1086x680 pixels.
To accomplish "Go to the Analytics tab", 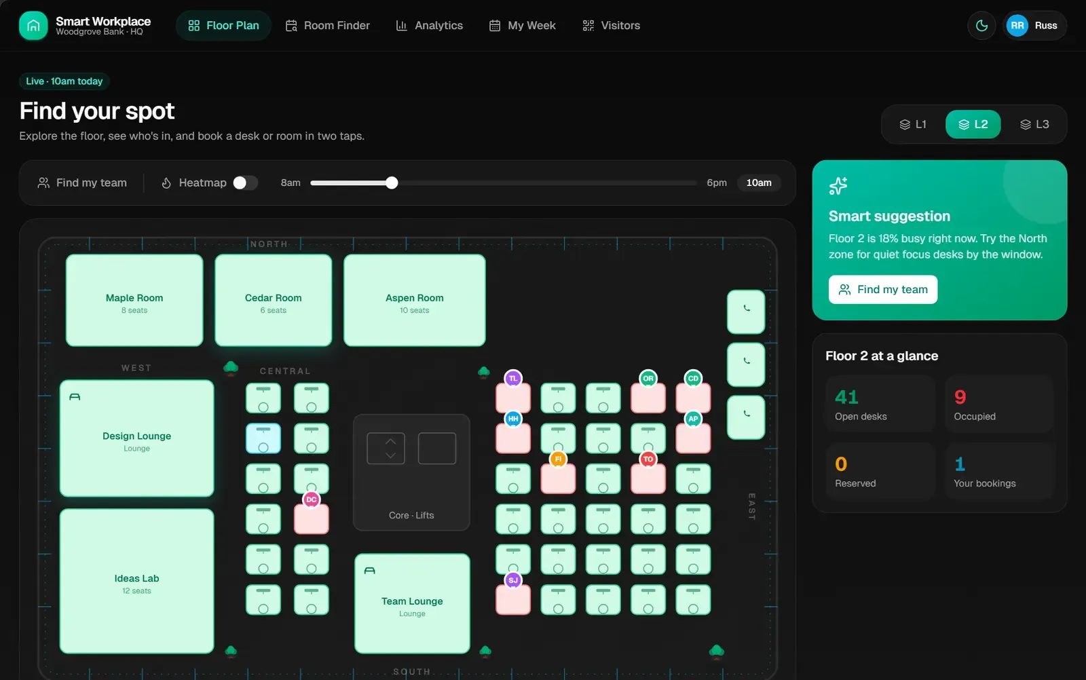I will (x=429, y=26).
